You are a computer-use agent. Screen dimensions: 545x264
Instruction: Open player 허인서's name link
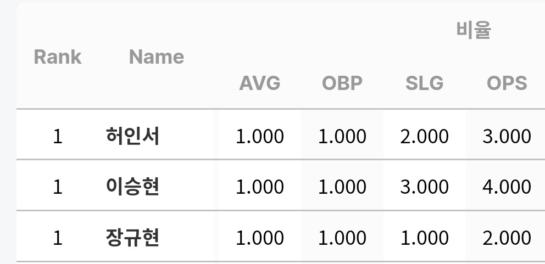click(132, 136)
